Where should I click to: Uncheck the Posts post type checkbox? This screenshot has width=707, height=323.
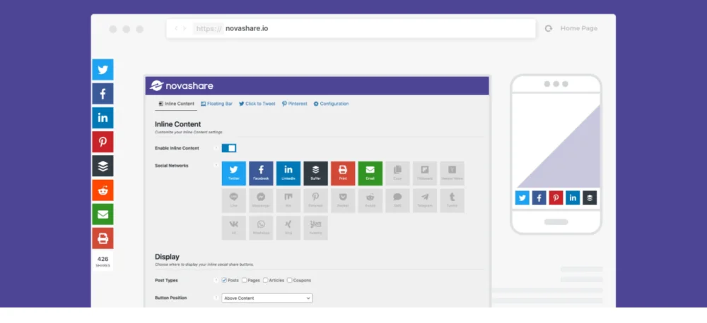(x=225, y=280)
